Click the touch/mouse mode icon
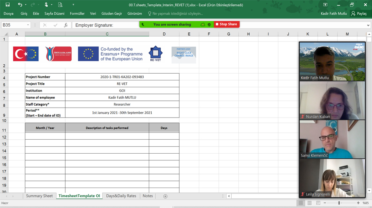This screenshot has height=208, width=372. pyautogui.click(x=46, y=5)
